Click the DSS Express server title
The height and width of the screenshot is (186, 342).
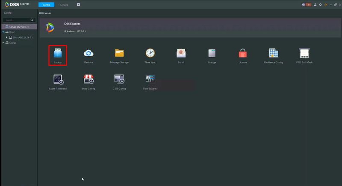click(72, 24)
